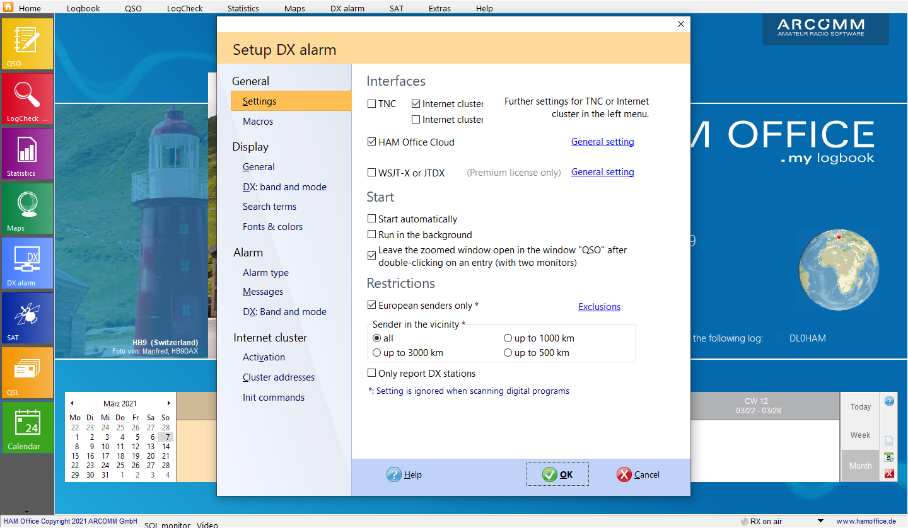Click General setting link for WSJT-X
Image resolution: width=908 pixels, height=528 pixels.
tap(603, 172)
